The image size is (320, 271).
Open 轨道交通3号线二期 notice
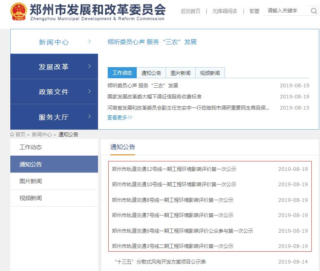(173, 246)
